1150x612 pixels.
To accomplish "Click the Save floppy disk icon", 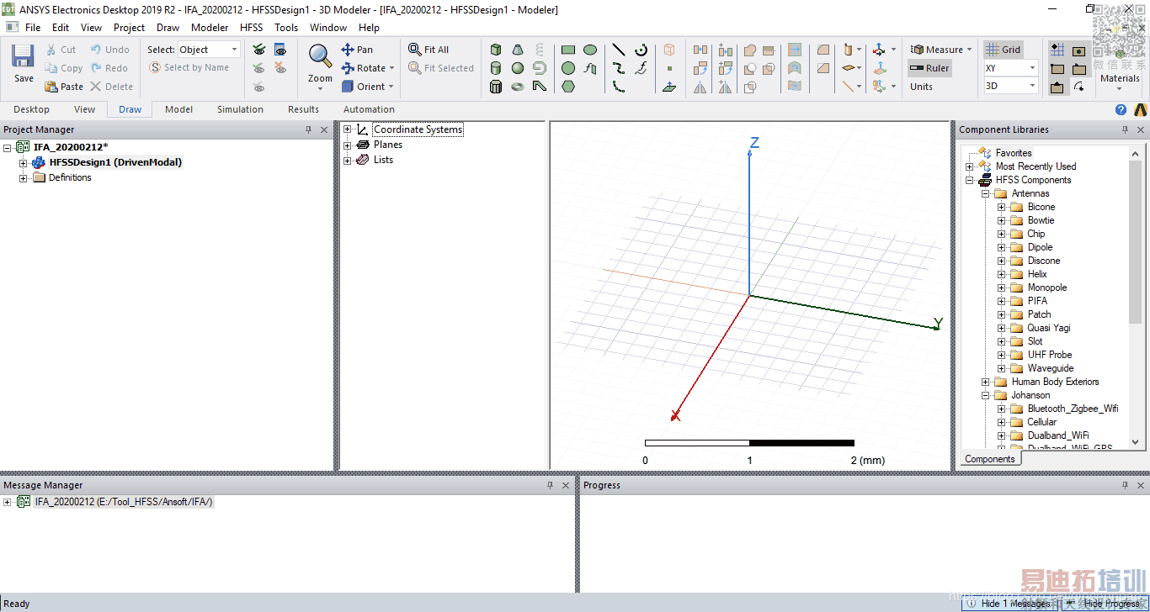I will (23, 55).
